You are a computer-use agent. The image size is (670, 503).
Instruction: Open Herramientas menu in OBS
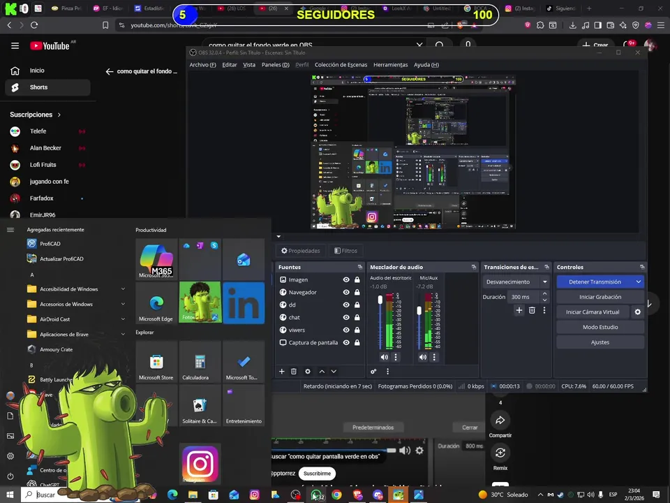click(391, 64)
